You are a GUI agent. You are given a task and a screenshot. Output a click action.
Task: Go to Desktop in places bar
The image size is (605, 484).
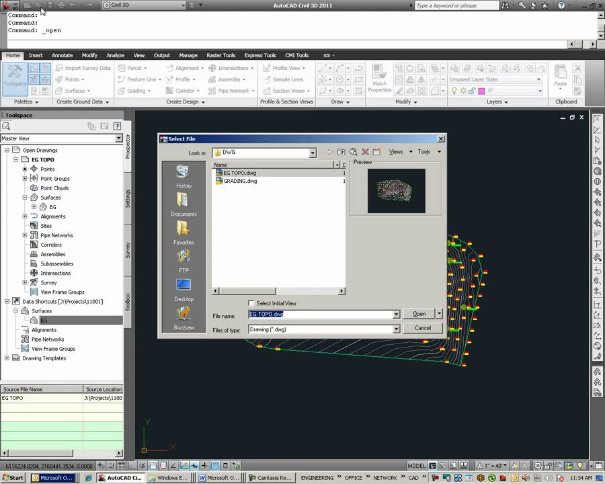coord(184,290)
